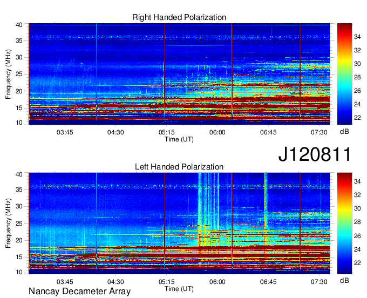Screen dimensions: 367x298
Task: Click the 30 dB value on the top colorbar
Action: (x=357, y=64)
